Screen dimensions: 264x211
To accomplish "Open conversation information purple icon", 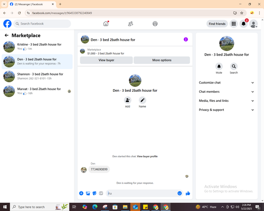I will pyautogui.click(x=186, y=40).
